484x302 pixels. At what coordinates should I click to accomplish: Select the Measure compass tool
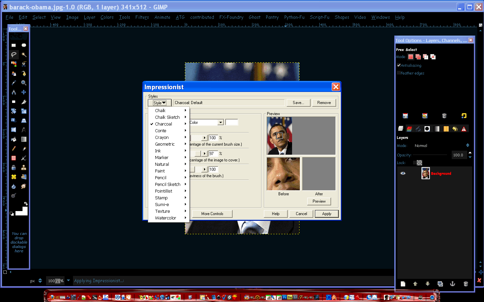tap(14, 92)
